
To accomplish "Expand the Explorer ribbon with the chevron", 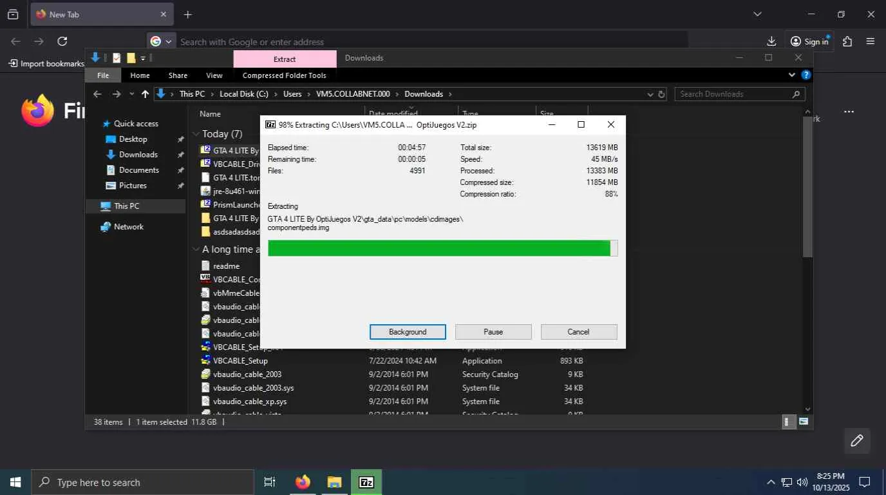I will pyautogui.click(x=792, y=75).
